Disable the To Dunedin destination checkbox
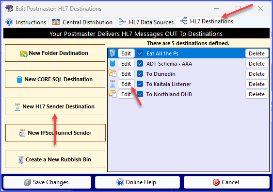Image resolution: width=273 pixels, height=192 pixels. coord(140,74)
